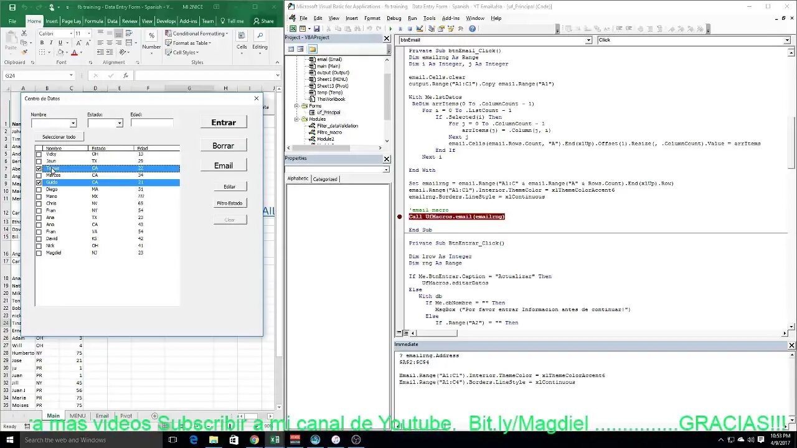Open Project Explorer icon in VBA toolbar
The height and width of the screenshot is (448, 797).
(432, 29)
